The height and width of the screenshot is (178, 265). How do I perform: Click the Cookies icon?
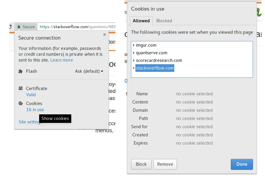21,103
